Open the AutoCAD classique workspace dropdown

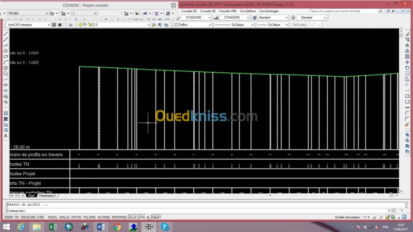[x=29, y=25]
